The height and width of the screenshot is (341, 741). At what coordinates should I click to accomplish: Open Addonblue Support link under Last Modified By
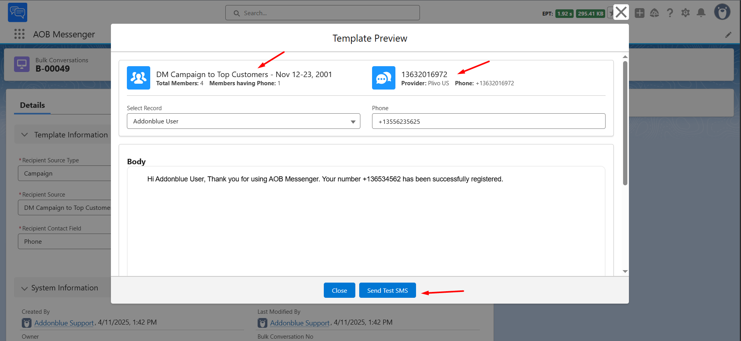(300, 323)
